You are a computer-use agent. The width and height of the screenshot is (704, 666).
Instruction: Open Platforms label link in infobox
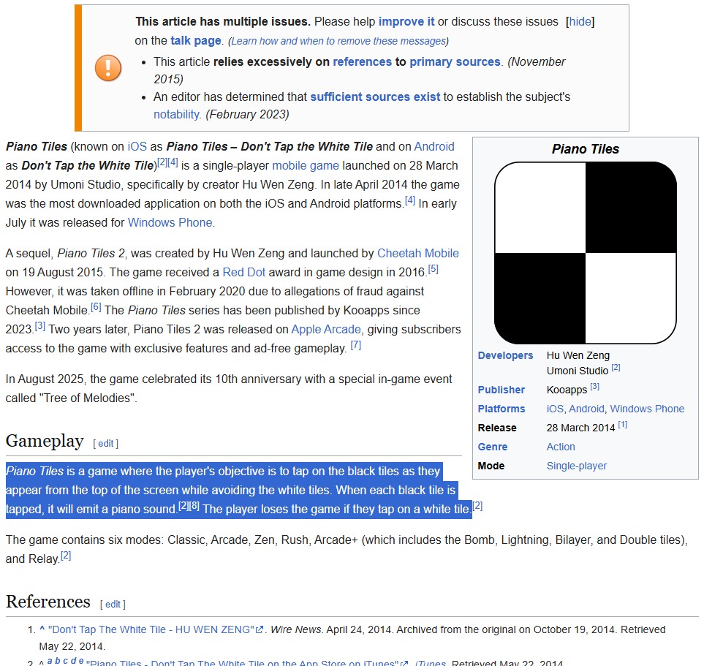501,409
